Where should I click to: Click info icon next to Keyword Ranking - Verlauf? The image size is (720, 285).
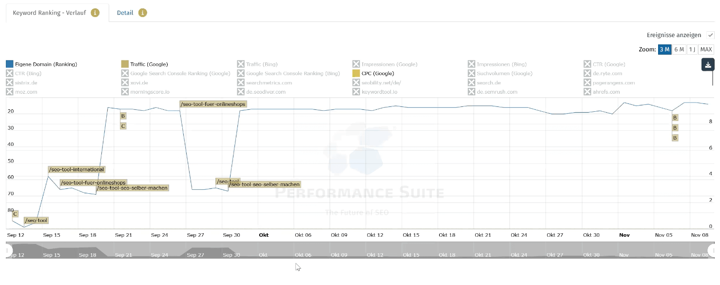95,13
